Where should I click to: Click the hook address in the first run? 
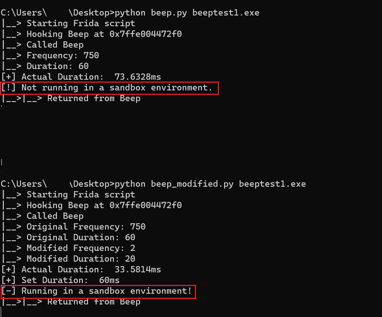pyautogui.click(x=145, y=34)
